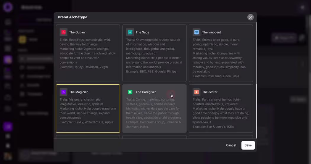Save the selected brand archetype
This screenshot has height=164, width=311.
pyautogui.click(x=248, y=145)
